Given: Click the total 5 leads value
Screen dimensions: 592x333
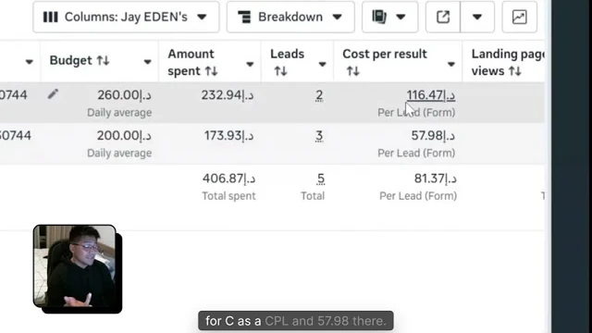Looking at the screenshot, I should click(321, 179).
